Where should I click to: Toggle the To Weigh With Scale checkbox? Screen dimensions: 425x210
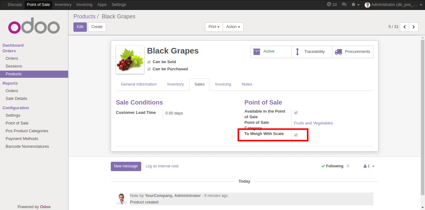[x=296, y=135]
